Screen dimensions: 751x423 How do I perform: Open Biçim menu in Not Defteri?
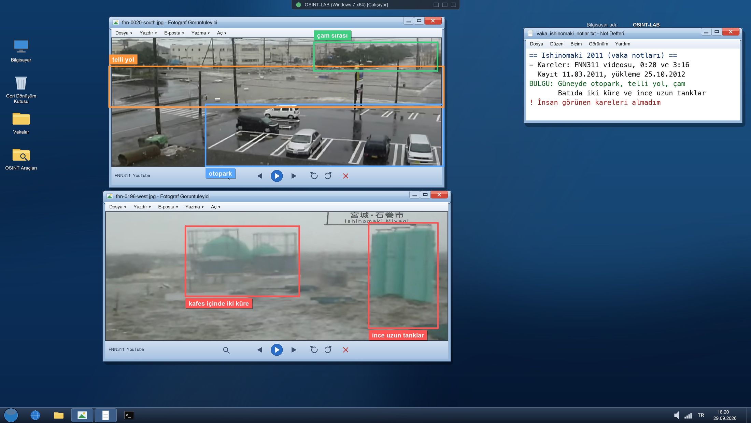pyautogui.click(x=576, y=44)
